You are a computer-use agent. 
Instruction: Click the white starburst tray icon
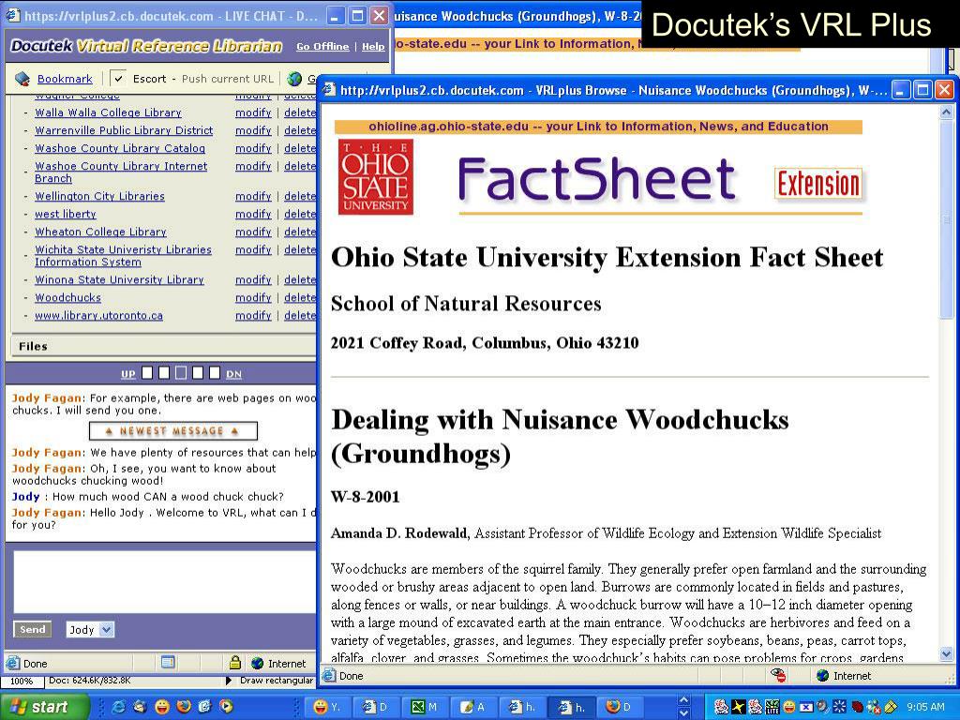839,707
